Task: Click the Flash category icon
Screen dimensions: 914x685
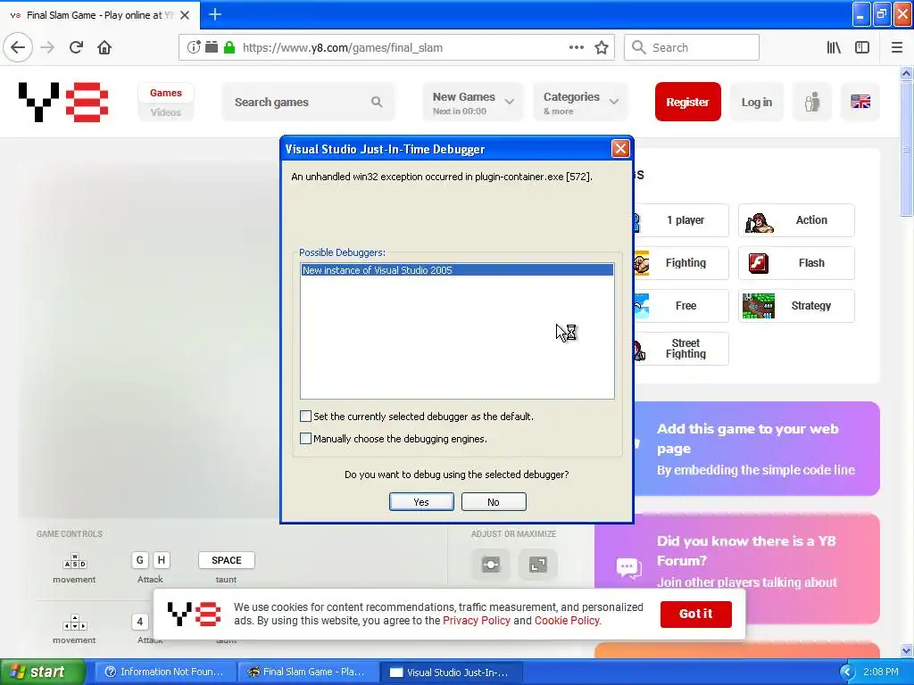Action: pos(759,263)
